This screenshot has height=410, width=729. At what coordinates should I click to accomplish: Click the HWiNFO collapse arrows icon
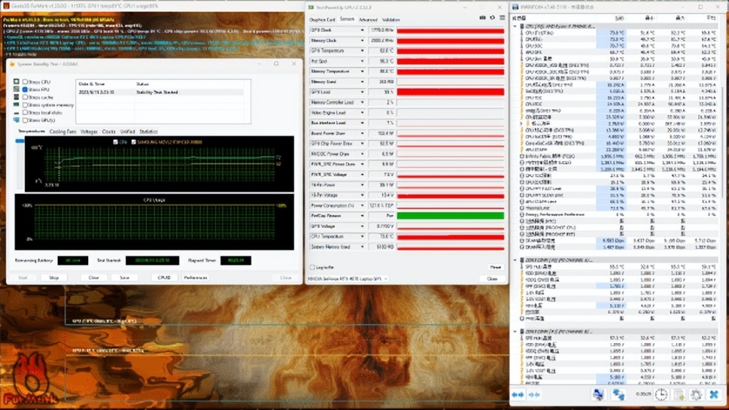click(534, 395)
